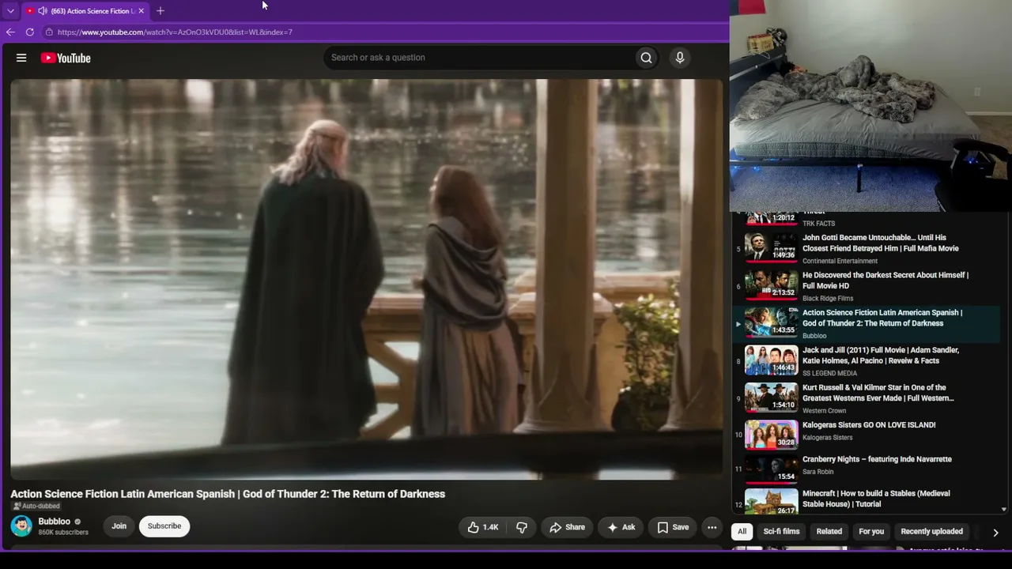Click the main video player
Image resolution: width=1012 pixels, height=569 pixels.
tap(366, 279)
